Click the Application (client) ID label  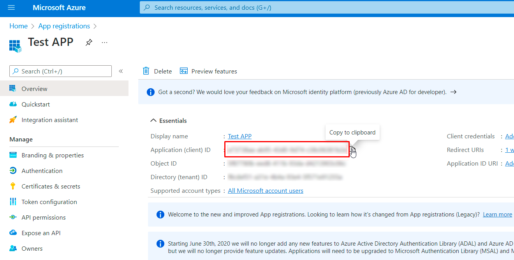pos(180,150)
